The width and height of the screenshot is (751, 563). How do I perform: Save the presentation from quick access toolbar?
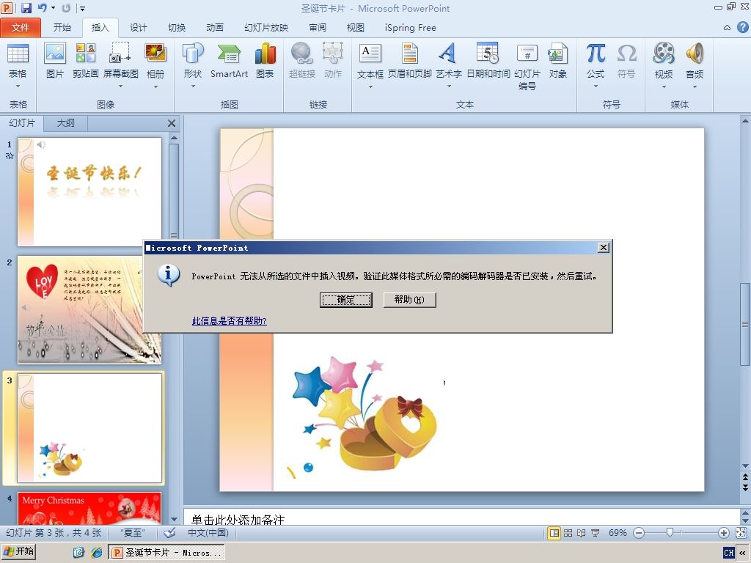26,8
